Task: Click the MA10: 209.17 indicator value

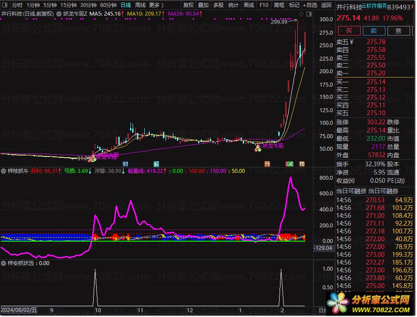Action: pyautogui.click(x=146, y=13)
